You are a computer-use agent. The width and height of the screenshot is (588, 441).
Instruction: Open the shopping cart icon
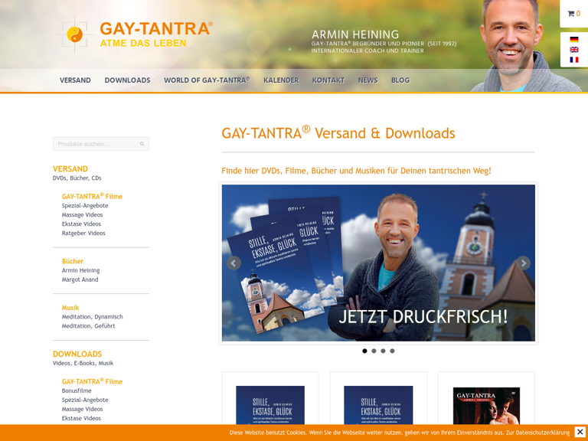(x=571, y=14)
